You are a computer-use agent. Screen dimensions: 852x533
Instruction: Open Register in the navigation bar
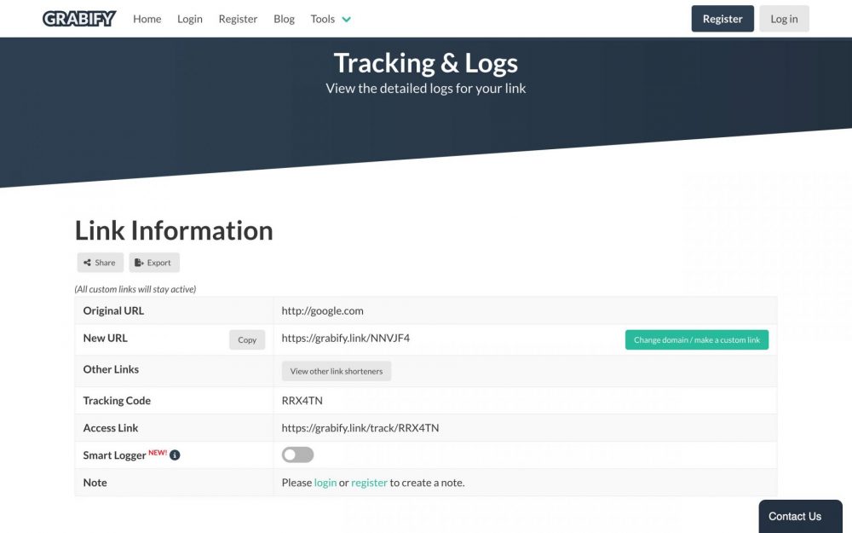238,19
